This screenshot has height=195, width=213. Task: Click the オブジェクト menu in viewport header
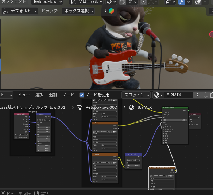(x=14, y=2)
